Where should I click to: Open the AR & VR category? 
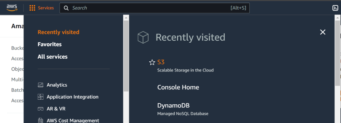pos(56,108)
